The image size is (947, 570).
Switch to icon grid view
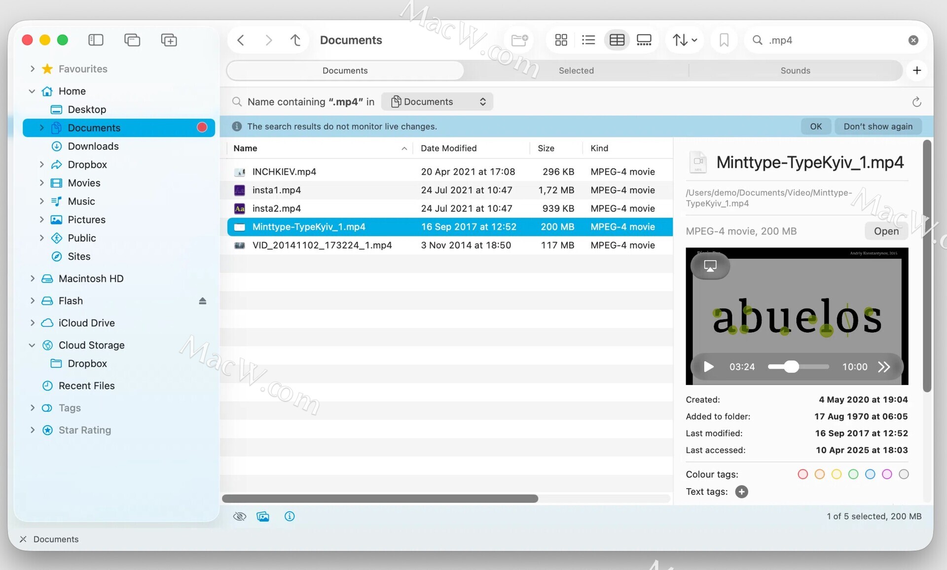[x=561, y=40]
